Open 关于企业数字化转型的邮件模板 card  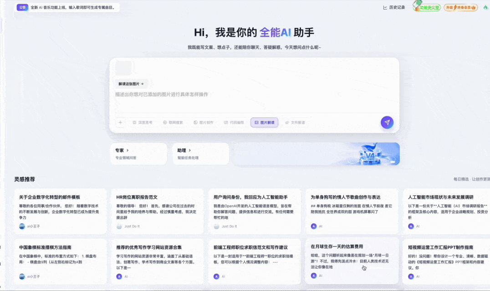click(x=60, y=211)
